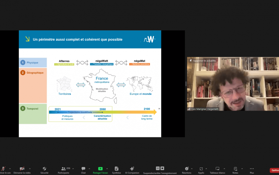This screenshot has width=279, height=175.
Task: Click the négaMat label in slide
Action: coord(139,61)
